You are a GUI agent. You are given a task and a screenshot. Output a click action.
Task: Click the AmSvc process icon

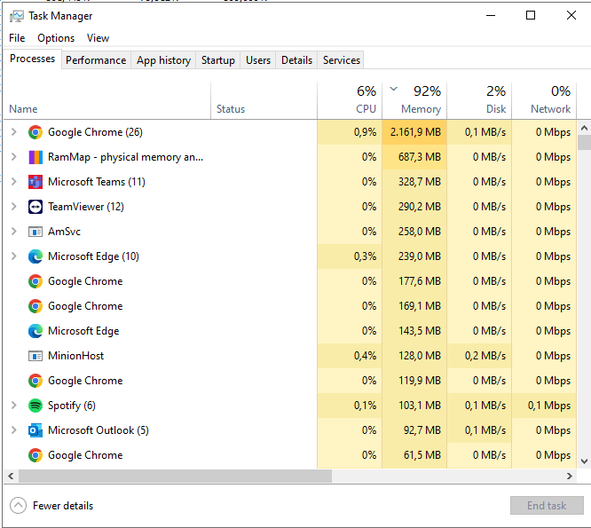coord(35,232)
